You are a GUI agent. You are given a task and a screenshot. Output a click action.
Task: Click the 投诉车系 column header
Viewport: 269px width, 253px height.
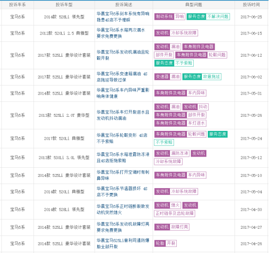click(x=17, y=5)
